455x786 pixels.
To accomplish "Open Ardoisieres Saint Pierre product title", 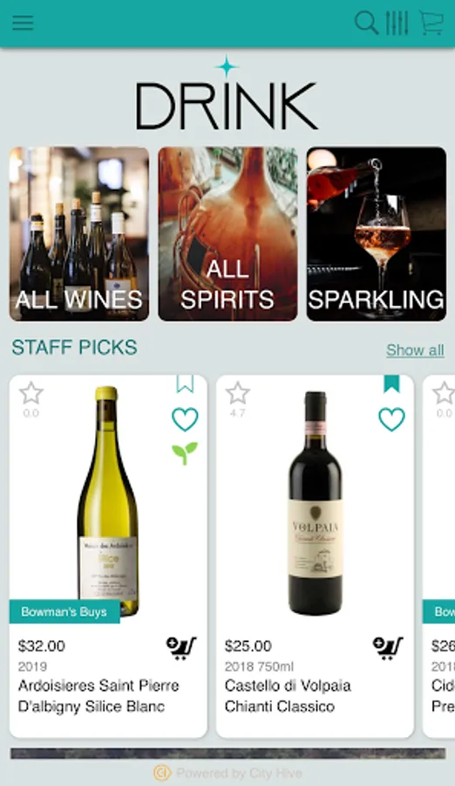I will click(x=98, y=696).
